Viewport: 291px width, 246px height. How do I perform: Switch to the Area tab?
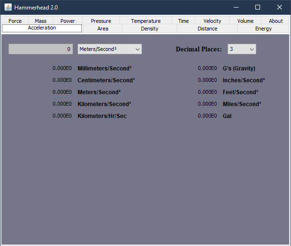[102, 29]
